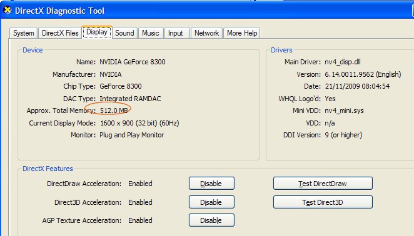Switch to the System tab
Viewport: 414px width, 236px height.
pos(24,33)
